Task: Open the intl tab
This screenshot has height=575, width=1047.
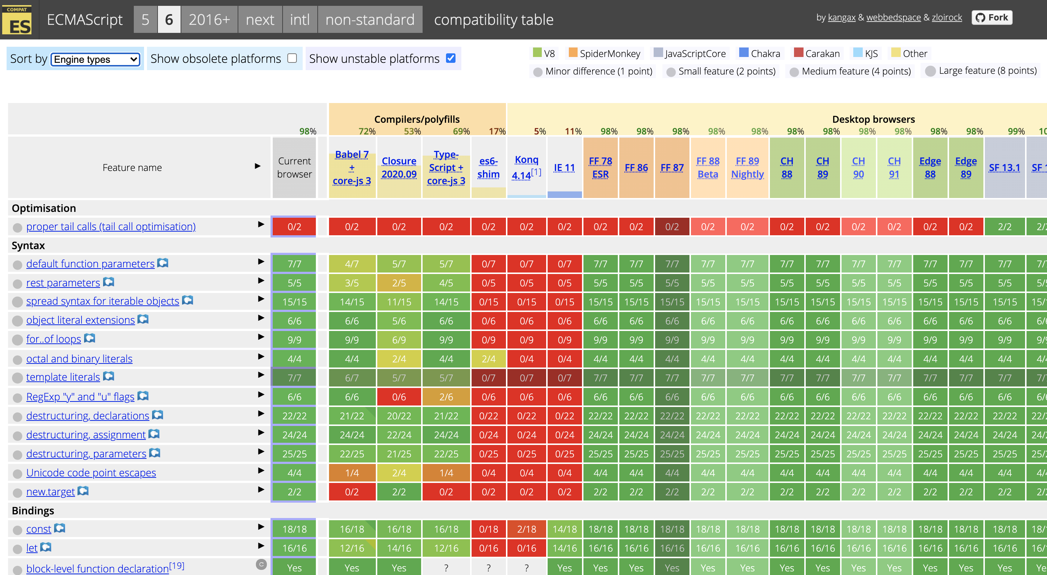Action: [300, 19]
